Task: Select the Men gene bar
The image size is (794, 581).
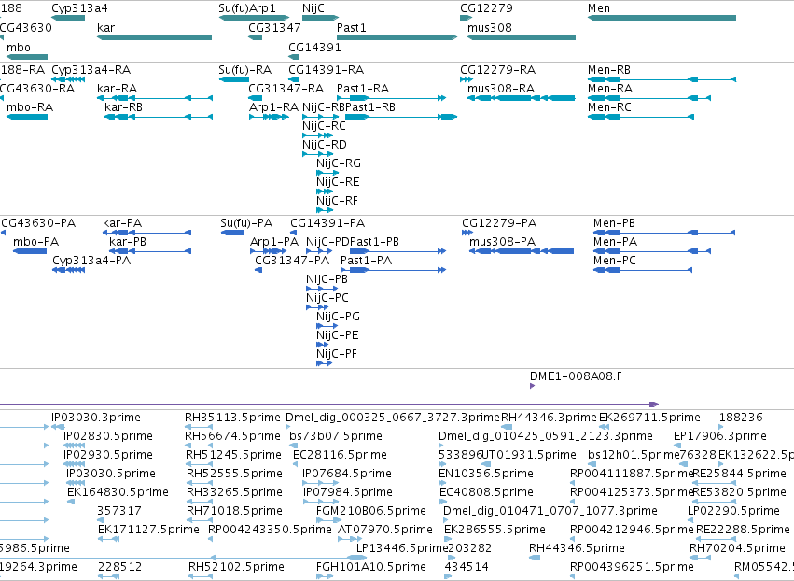Action: [662, 18]
